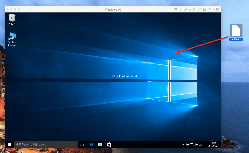Expand the hidden system tray icons chevron
The height and width of the screenshot is (153, 249).
point(183,144)
